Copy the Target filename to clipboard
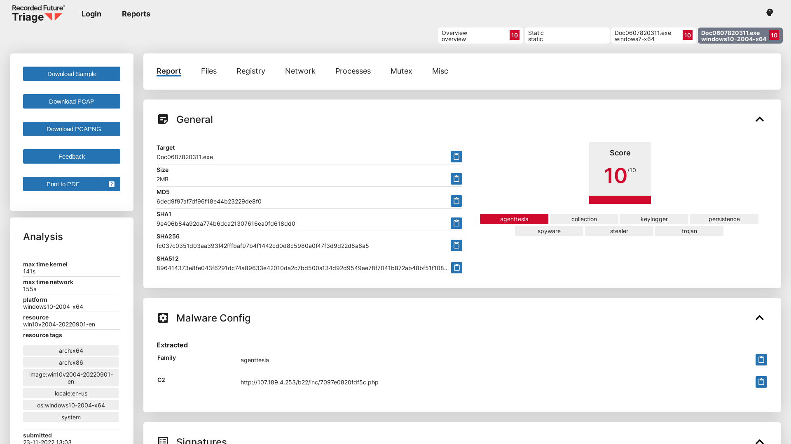The height and width of the screenshot is (444, 791). tap(456, 157)
